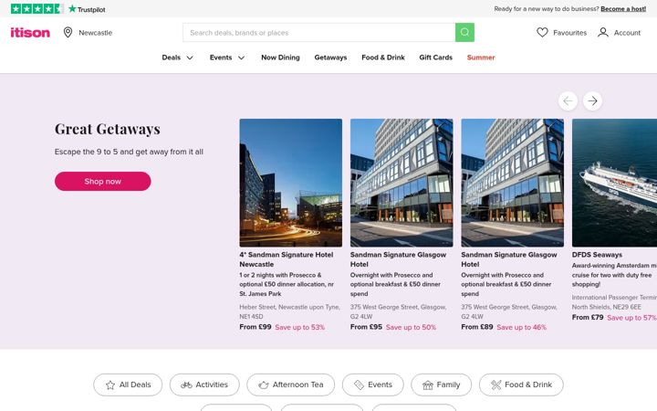Select Food & Drink in top navigation

click(383, 58)
